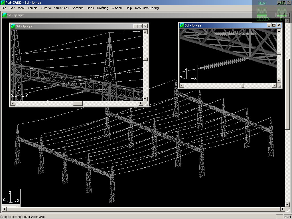
Task: Click the window icon of the left 3d - lp.xyz sub-window
Action: pos(13,26)
